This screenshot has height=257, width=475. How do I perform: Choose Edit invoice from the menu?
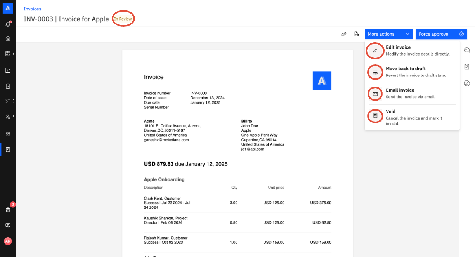point(412,50)
